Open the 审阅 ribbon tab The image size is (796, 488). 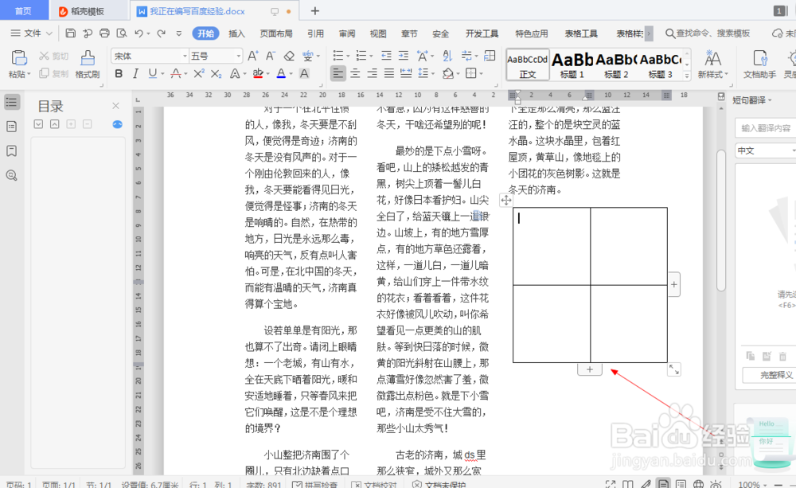coord(347,33)
